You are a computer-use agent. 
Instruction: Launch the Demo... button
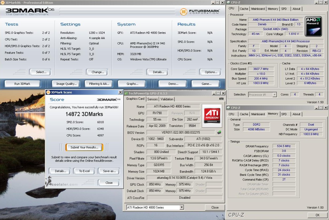tap(173, 84)
